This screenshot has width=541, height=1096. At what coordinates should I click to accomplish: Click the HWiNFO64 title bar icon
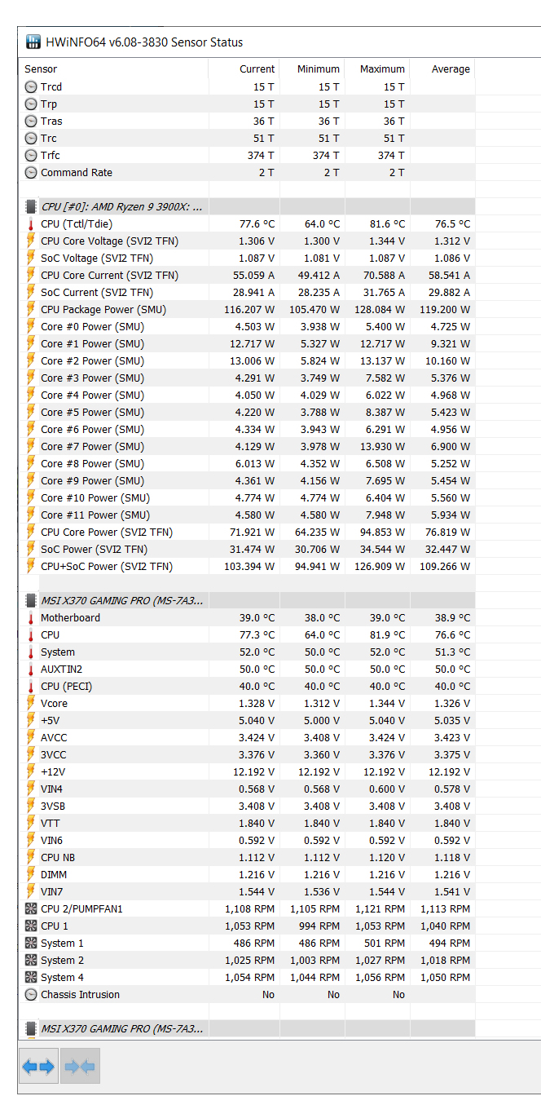(x=33, y=42)
